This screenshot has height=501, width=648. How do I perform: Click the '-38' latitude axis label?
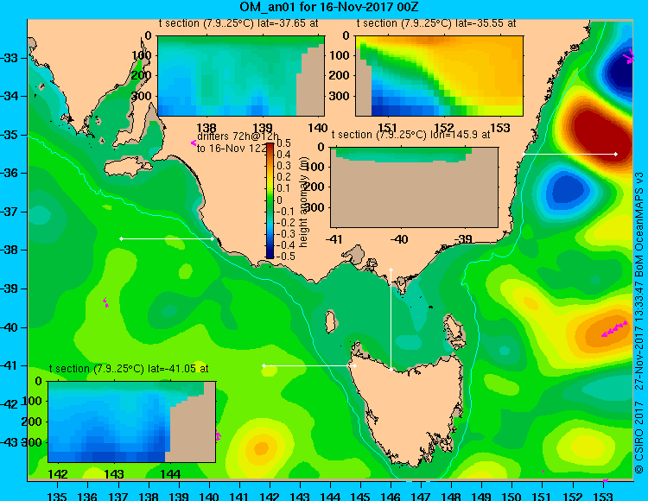[10, 250]
